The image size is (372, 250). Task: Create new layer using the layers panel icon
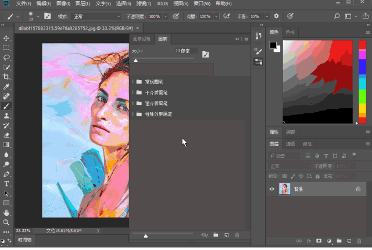(x=348, y=241)
